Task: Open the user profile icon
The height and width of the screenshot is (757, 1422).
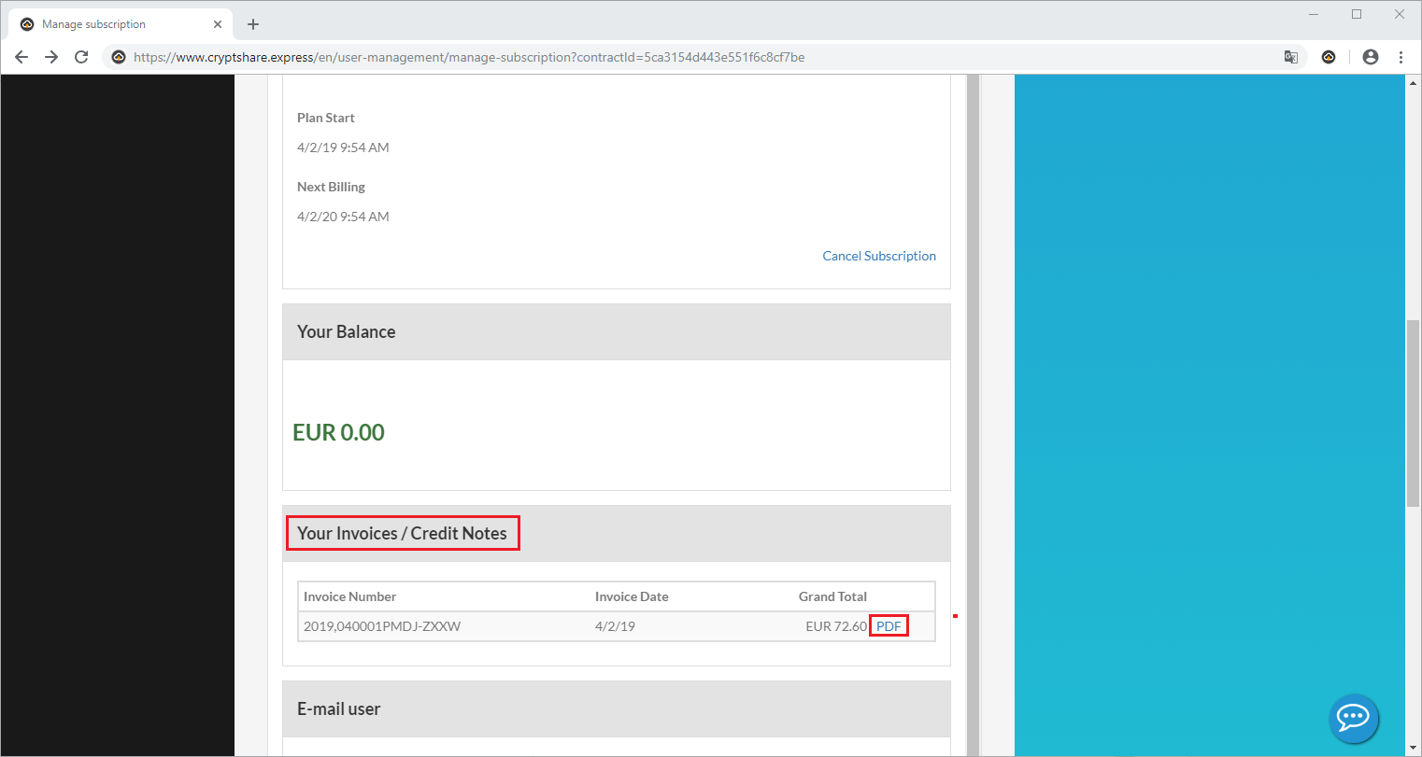Action: tap(1371, 57)
